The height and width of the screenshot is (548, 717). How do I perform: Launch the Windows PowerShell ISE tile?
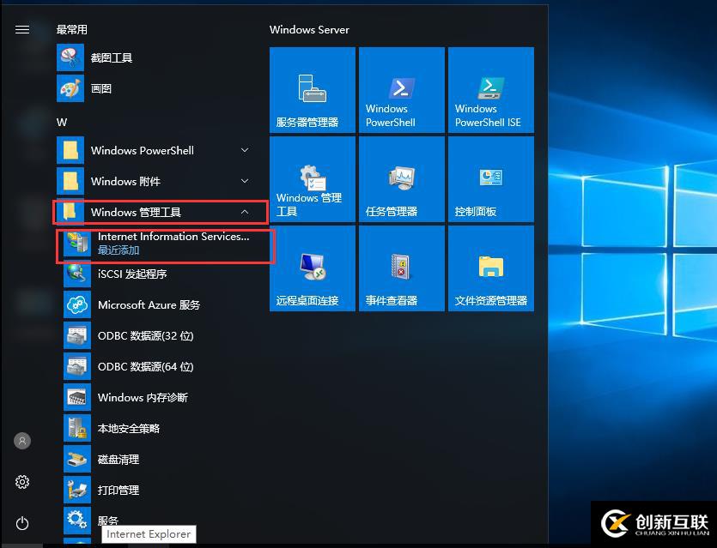coord(491,90)
